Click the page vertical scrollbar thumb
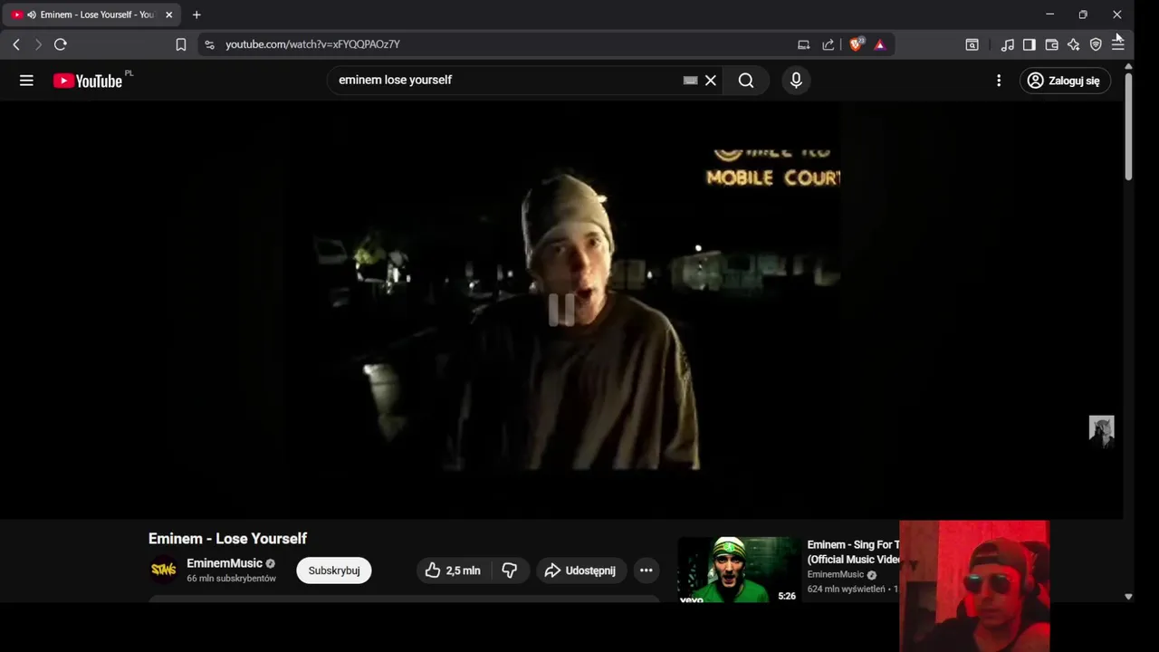This screenshot has width=1159, height=652. 1128,127
